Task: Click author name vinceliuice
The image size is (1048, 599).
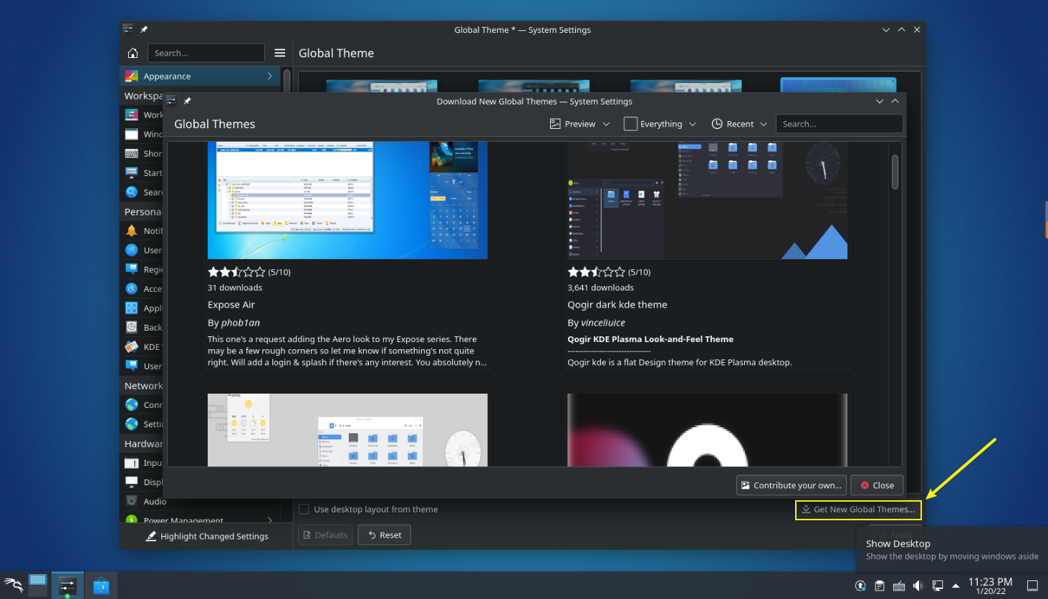Action: (603, 323)
